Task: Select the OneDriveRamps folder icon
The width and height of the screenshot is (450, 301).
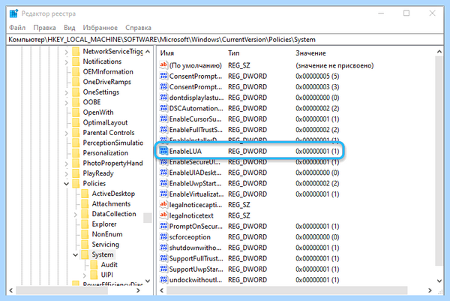Action: pos(76,82)
